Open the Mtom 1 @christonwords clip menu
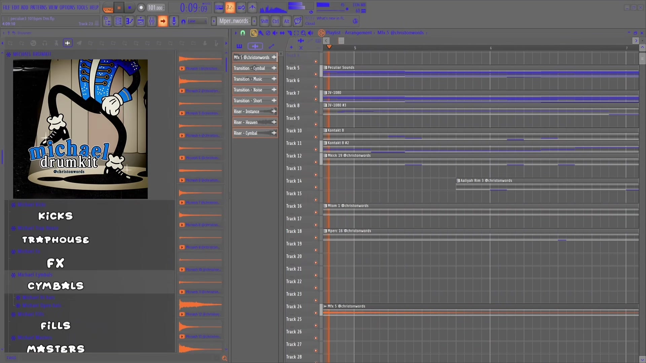Screen dimensions: 646x363 coord(325,206)
